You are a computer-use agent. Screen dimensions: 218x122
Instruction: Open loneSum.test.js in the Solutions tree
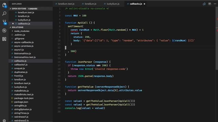22,83
